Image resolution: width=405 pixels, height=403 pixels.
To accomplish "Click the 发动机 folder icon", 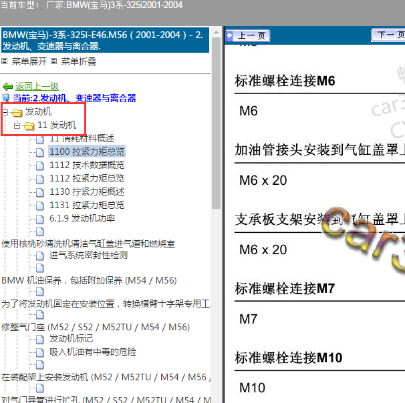I will 17,112.
